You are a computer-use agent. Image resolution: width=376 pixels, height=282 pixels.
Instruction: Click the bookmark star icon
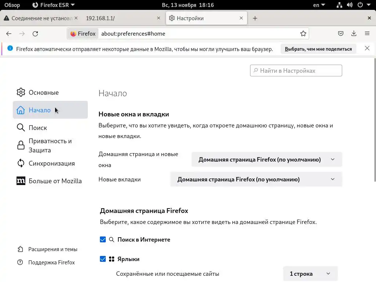(303, 33)
